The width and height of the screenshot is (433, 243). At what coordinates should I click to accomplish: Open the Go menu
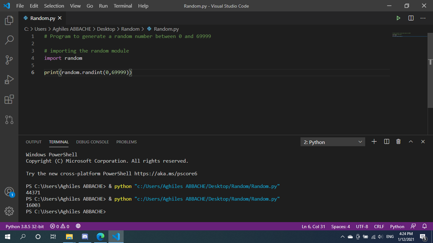tap(90, 6)
